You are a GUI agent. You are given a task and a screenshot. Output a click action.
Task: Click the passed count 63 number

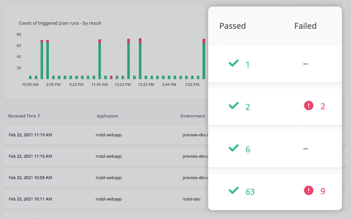250,192
